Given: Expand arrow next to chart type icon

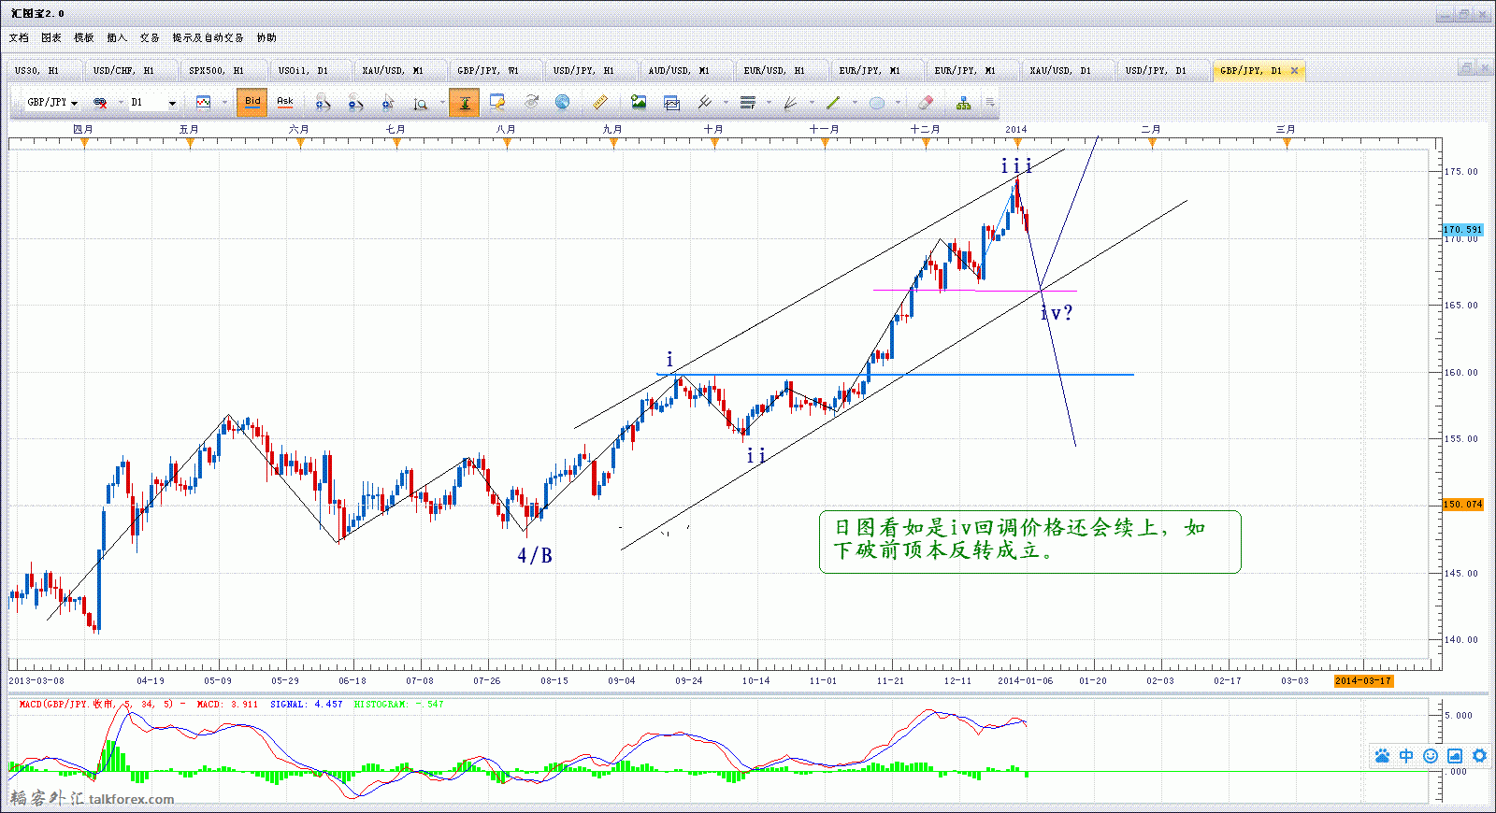Looking at the screenshot, I should (x=224, y=103).
